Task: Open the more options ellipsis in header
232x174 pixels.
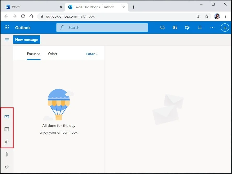Action: (x=212, y=28)
